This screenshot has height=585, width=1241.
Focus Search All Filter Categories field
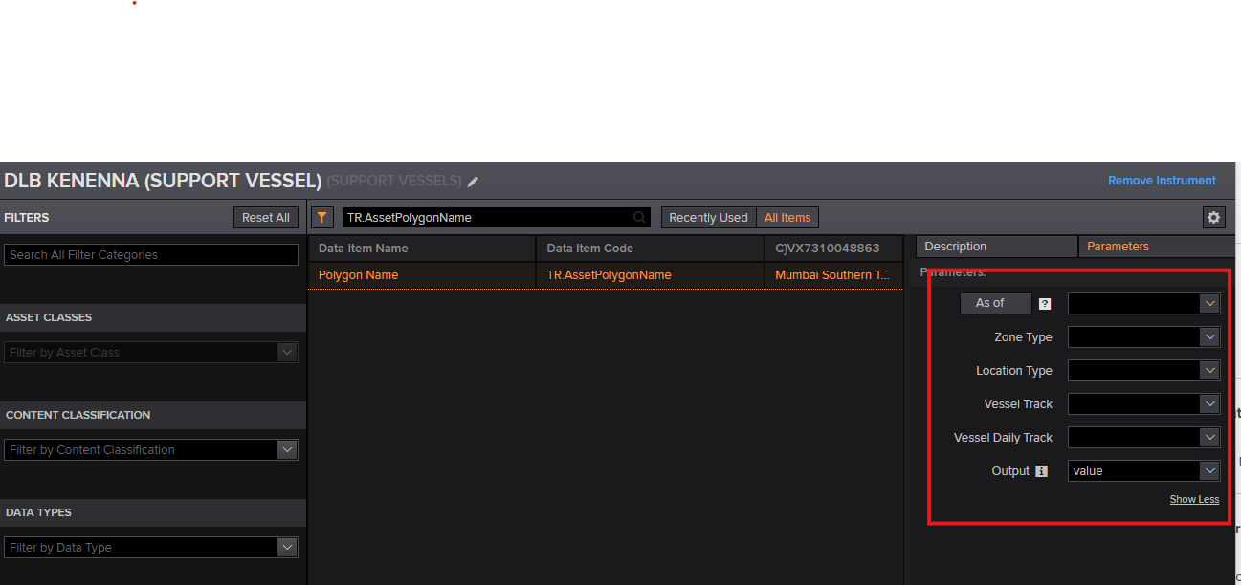coord(151,255)
